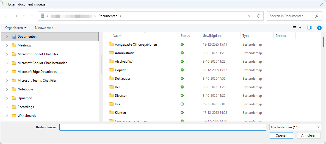Expand the Meetings folder node

[x=7, y=45]
